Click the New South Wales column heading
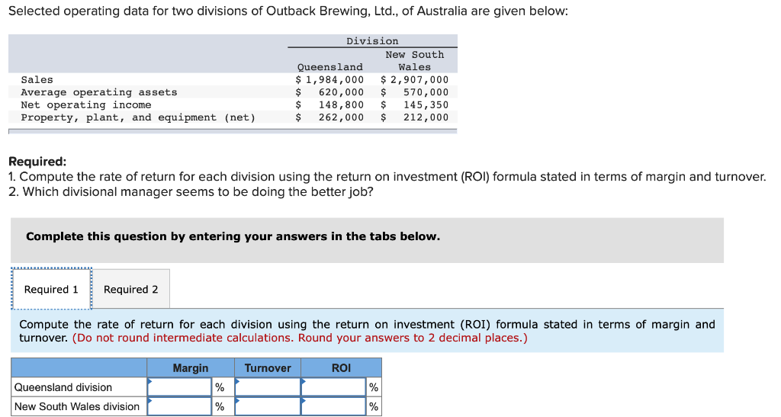 pyautogui.click(x=414, y=61)
